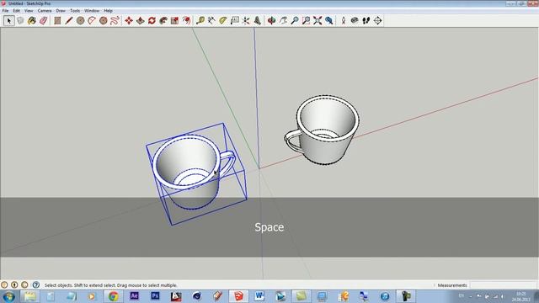
Task: Select the Follow Me tool
Action: pyautogui.click(x=163, y=20)
